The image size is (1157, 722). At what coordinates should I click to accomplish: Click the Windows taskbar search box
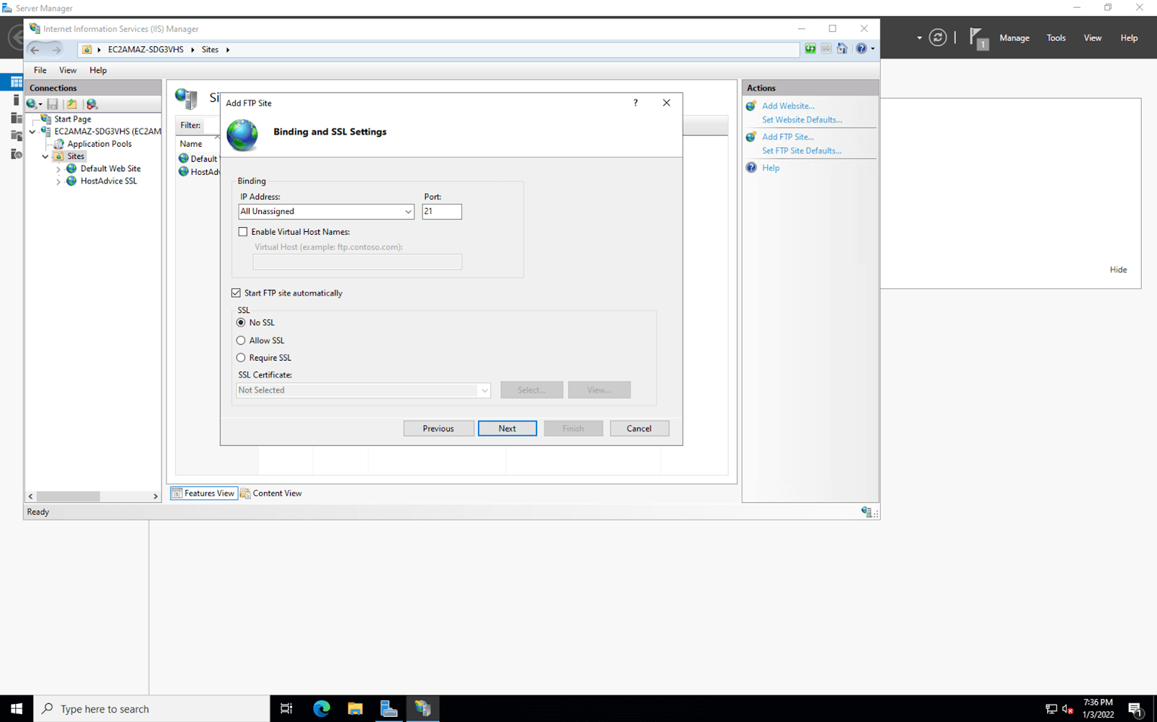tap(152, 709)
